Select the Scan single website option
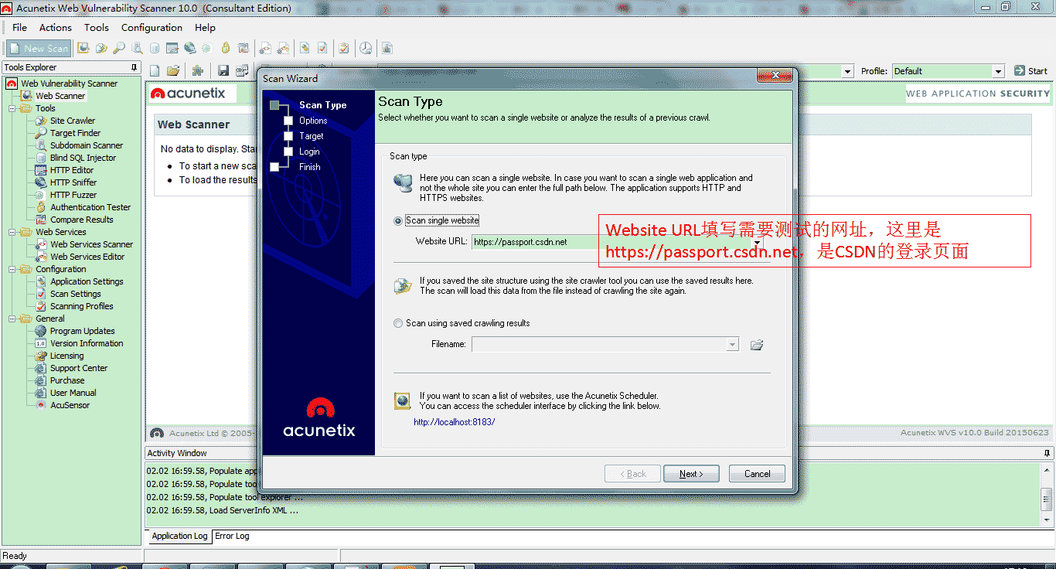Viewport: 1056px width, 569px height. [397, 220]
